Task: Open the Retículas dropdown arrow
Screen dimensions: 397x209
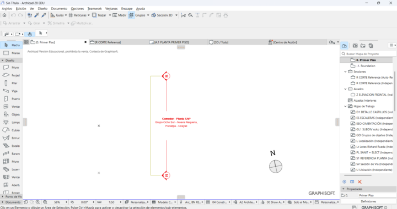Action: click(x=89, y=15)
